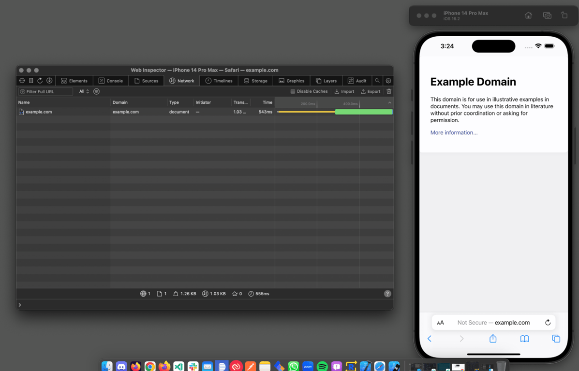Enable the Disable Caches checkbox
The height and width of the screenshot is (371, 579).
tap(293, 91)
